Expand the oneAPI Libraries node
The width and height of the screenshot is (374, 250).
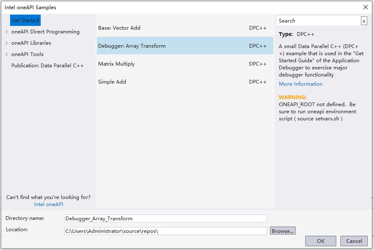tap(8, 43)
